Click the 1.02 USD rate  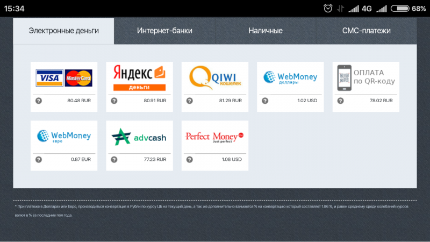click(x=307, y=101)
